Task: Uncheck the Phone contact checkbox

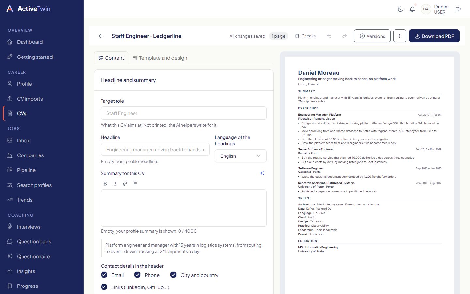Action: coord(137,275)
